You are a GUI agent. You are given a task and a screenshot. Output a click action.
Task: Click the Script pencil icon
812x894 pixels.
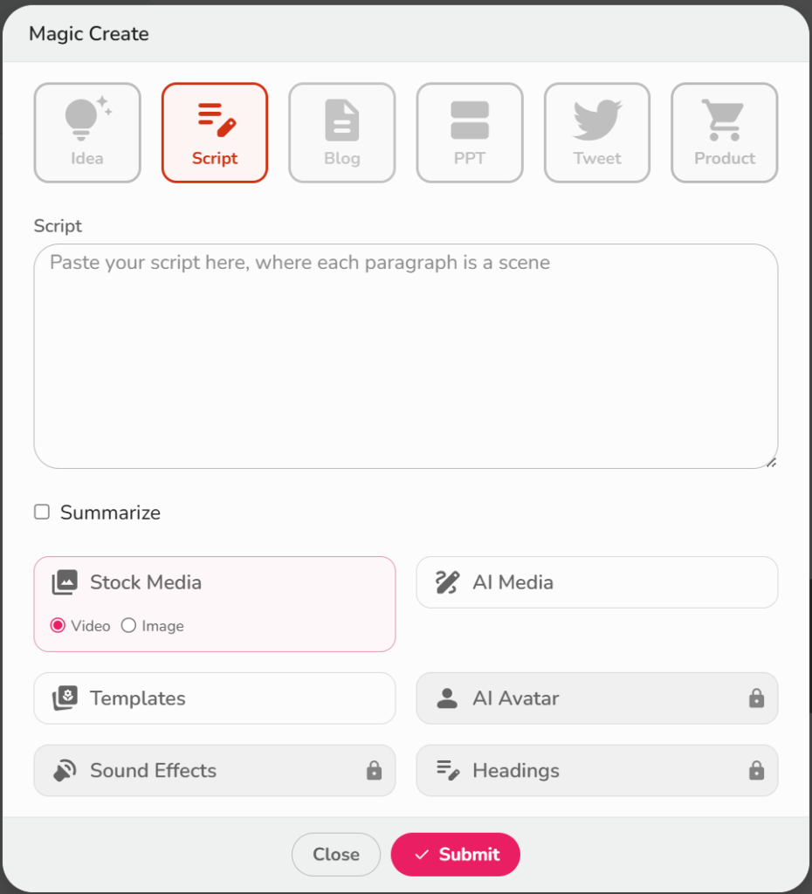coord(217,120)
